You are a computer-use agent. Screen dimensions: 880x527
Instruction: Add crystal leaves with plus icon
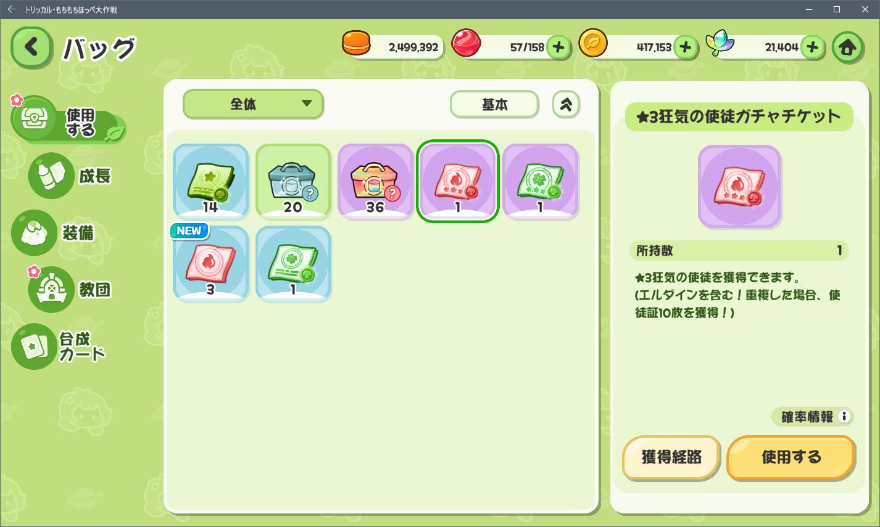813,47
